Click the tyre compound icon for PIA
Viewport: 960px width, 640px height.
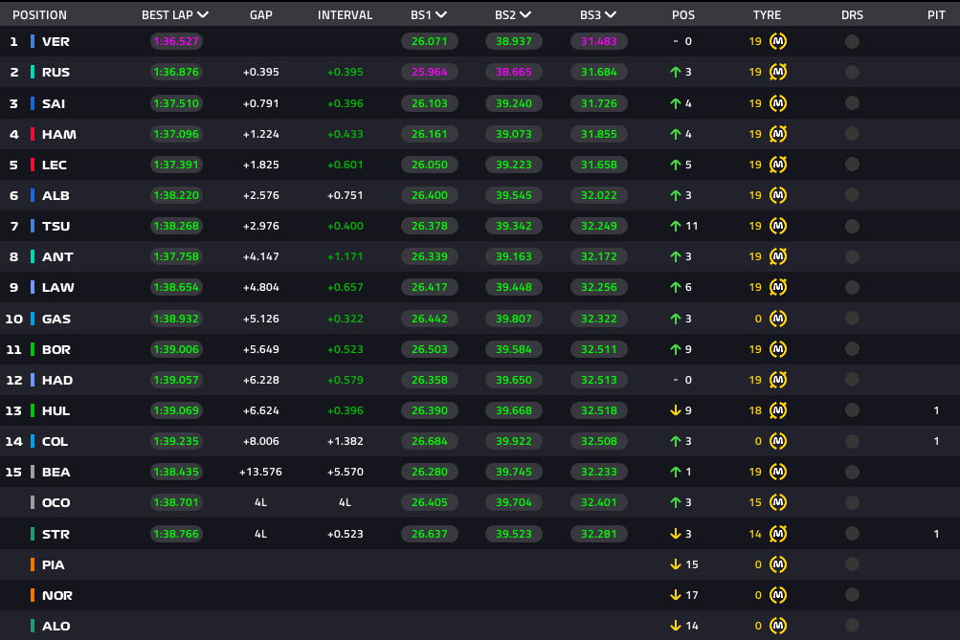tap(778, 564)
